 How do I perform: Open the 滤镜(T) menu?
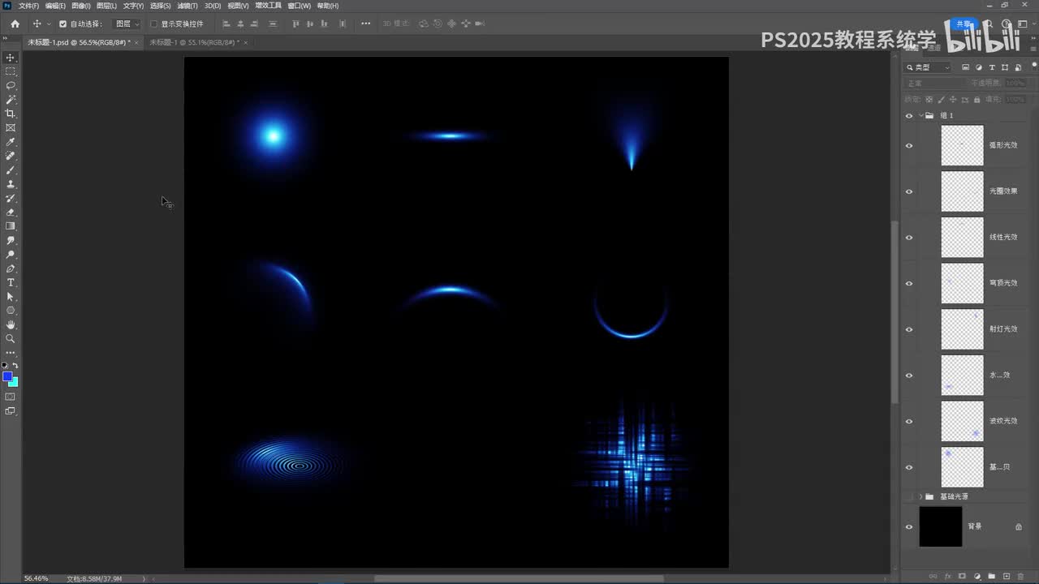tap(188, 6)
